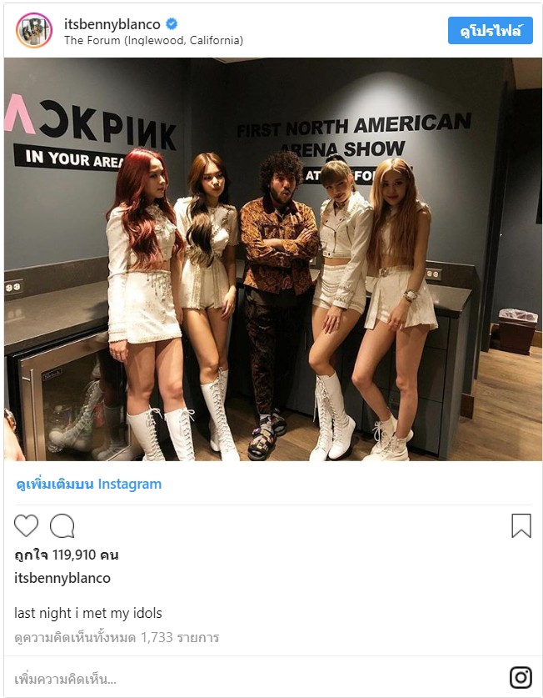The width and height of the screenshot is (543, 698).
Task: Click the caption text last night i met my idols
Action: click(88, 613)
